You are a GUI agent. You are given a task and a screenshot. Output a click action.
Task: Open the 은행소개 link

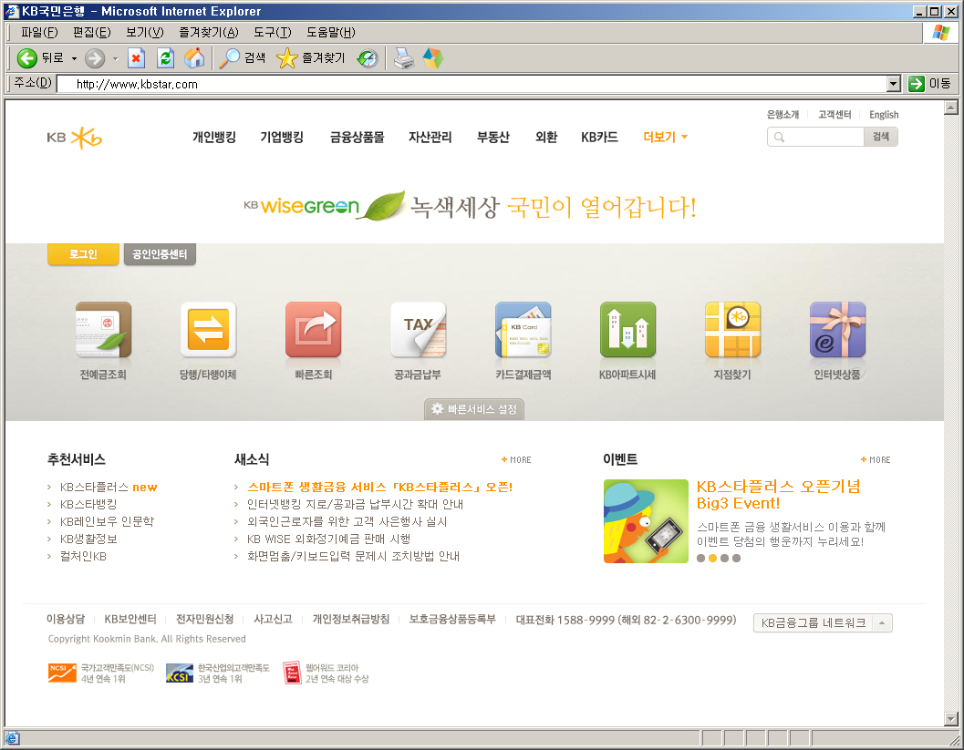pyautogui.click(x=783, y=114)
